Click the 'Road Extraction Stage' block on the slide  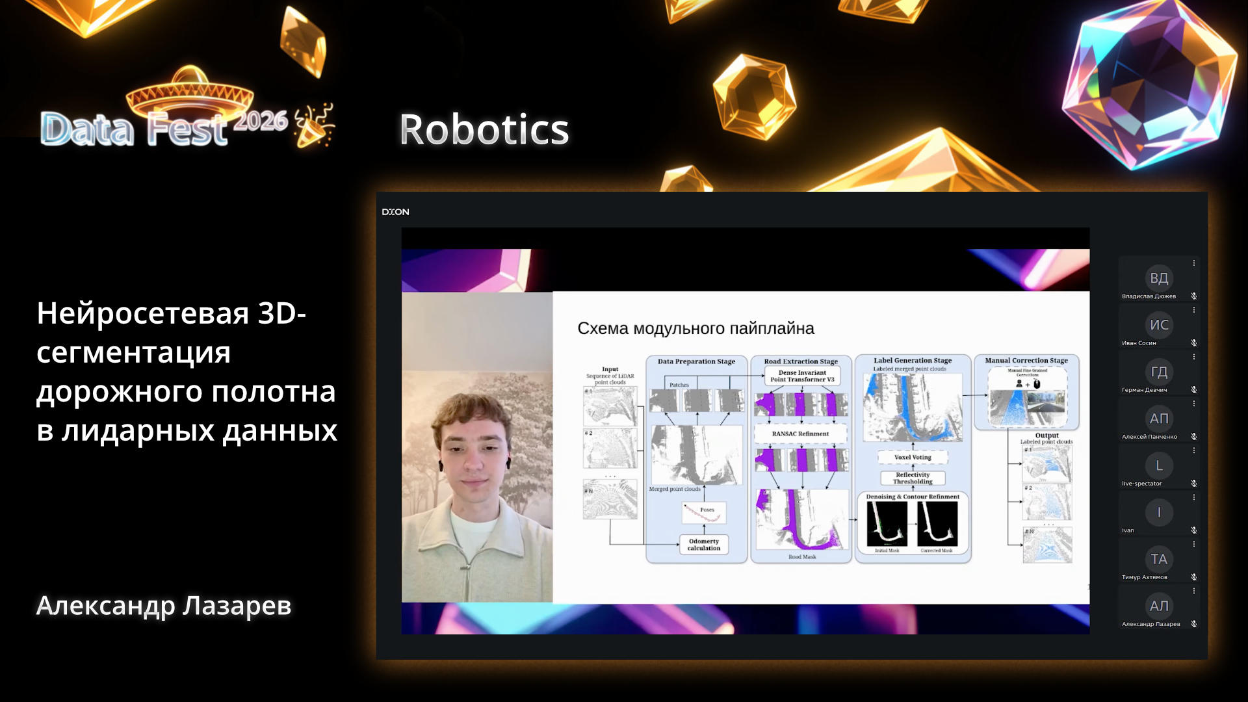pyautogui.click(x=801, y=458)
